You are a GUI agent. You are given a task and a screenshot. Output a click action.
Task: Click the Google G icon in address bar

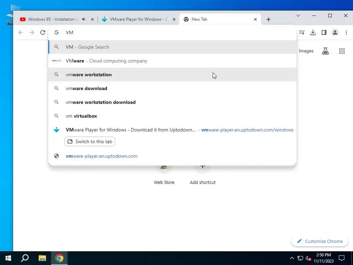coord(57,32)
